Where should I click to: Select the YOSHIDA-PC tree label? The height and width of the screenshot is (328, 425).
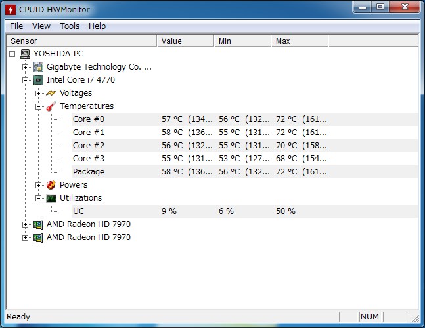pos(58,54)
